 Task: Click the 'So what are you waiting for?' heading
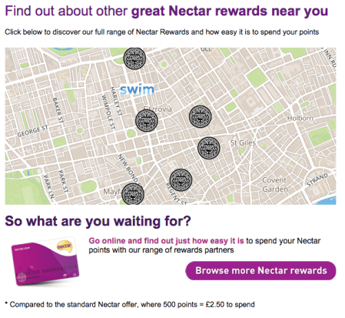[x=98, y=221]
